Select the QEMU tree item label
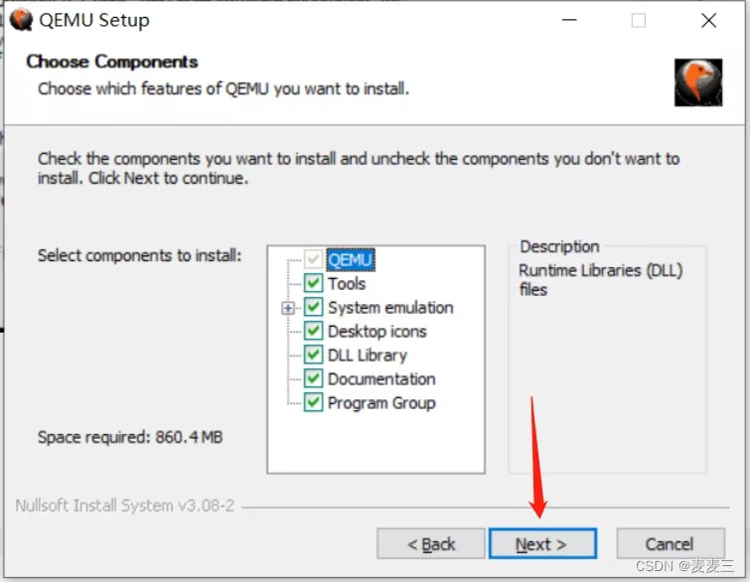The height and width of the screenshot is (582, 750). tap(350, 260)
